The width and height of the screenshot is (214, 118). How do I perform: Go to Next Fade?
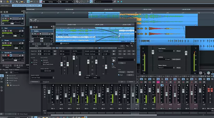point(130,72)
